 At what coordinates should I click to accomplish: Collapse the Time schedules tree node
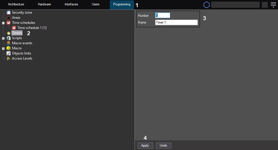(3, 23)
